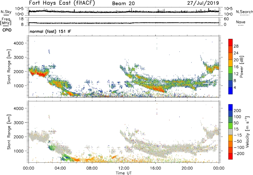Click the '4' value on the Power colorbar
Screen dimensions: 253x175
pos(235,87)
